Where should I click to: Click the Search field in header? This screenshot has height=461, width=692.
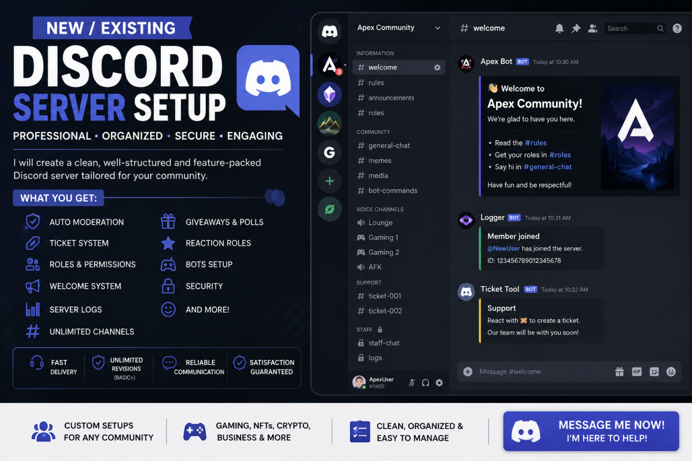[x=635, y=28]
